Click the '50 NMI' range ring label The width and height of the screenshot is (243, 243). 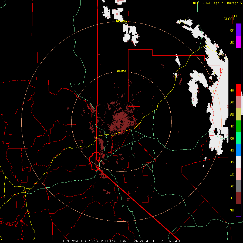(121, 71)
